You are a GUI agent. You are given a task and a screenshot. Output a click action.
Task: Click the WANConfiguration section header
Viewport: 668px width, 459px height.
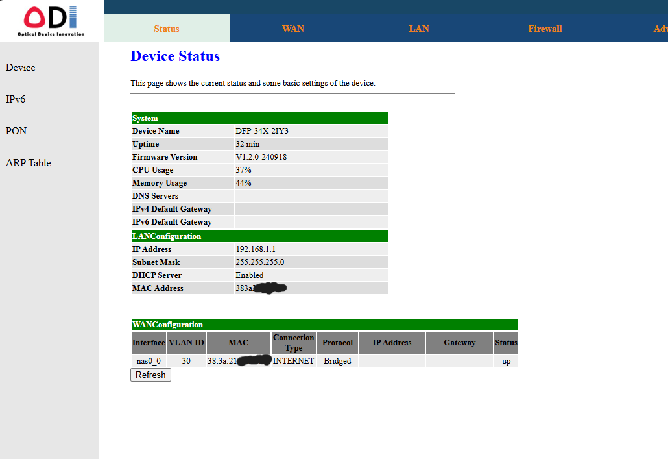pyautogui.click(x=324, y=325)
